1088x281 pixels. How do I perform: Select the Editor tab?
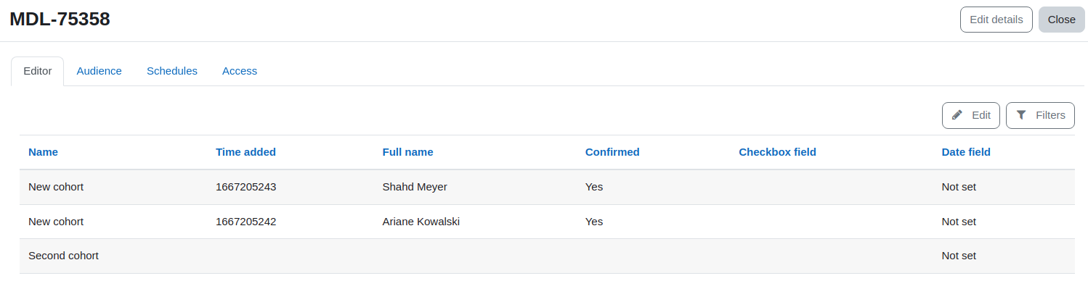pos(38,71)
